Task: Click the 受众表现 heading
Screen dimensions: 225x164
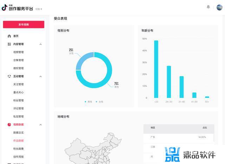Action: point(60,19)
